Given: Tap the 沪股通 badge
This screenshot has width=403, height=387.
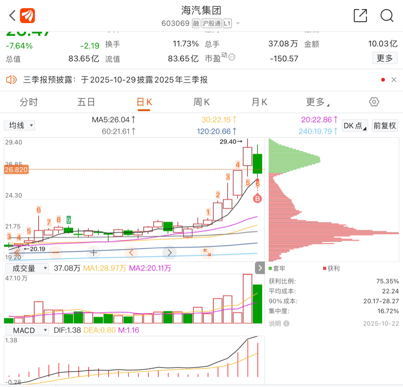Looking at the screenshot, I should click(x=211, y=23).
